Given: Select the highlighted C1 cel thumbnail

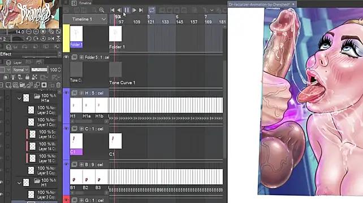Looking at the screenshot, I should tap(76, 144).
